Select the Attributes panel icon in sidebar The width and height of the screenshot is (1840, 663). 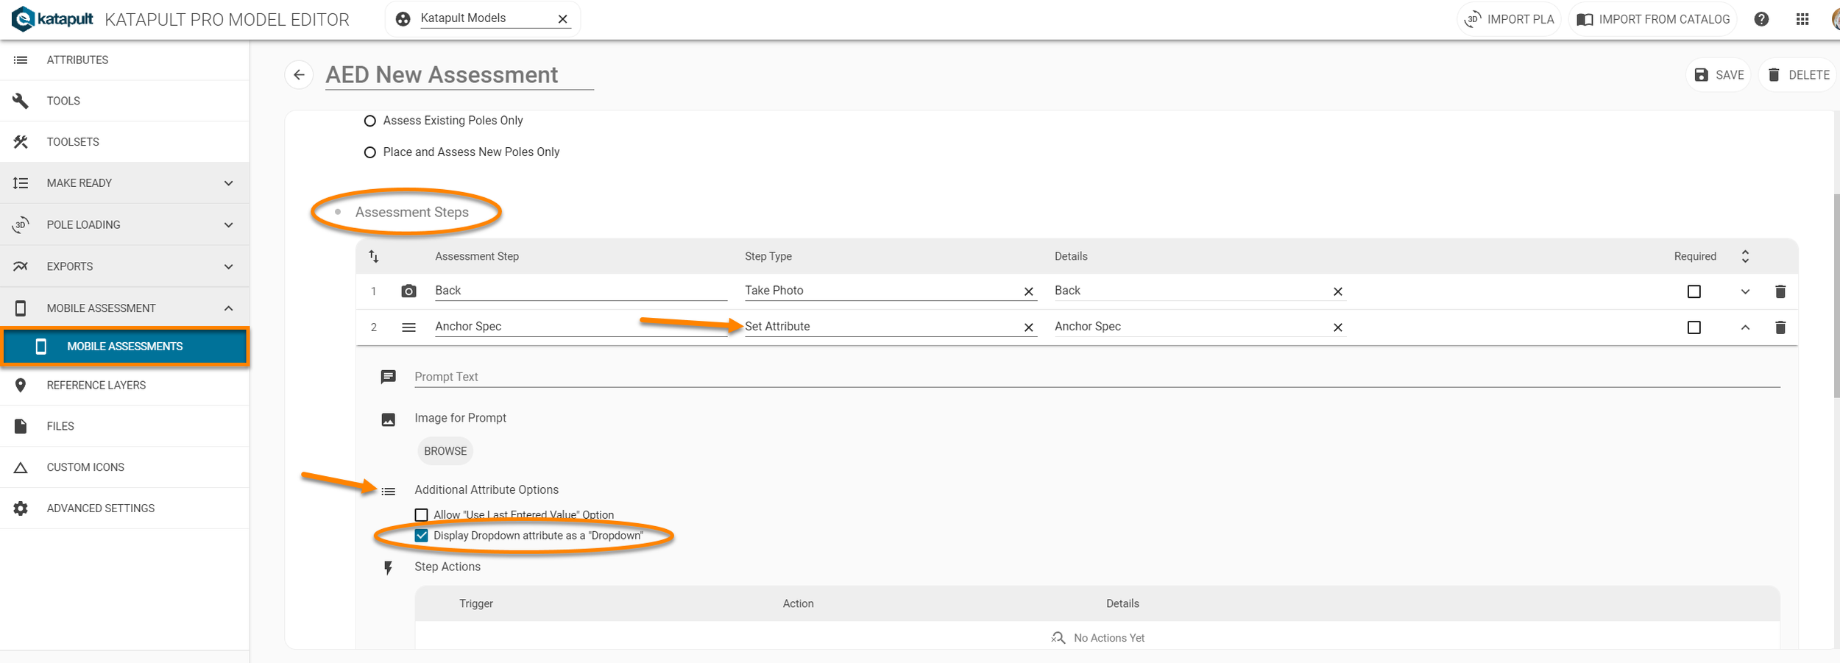[x=21, y=60]
